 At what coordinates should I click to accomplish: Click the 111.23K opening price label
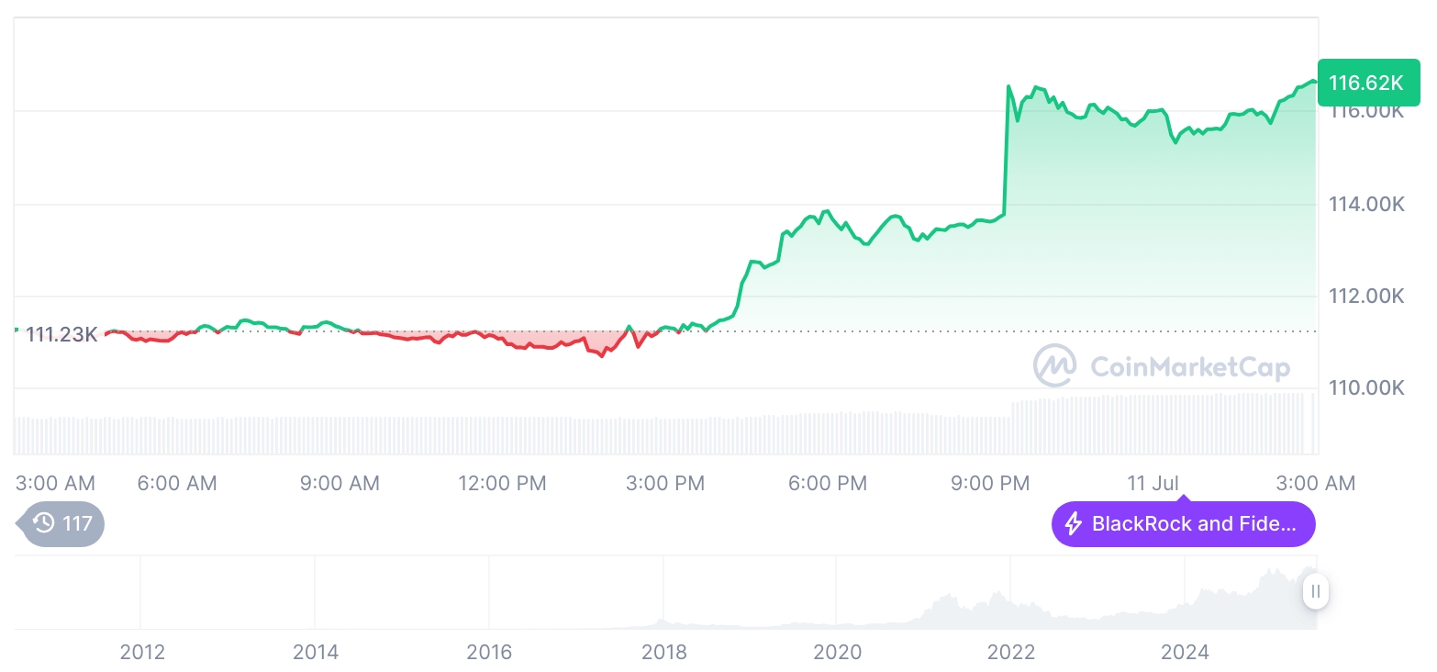[x=61, y=334]
